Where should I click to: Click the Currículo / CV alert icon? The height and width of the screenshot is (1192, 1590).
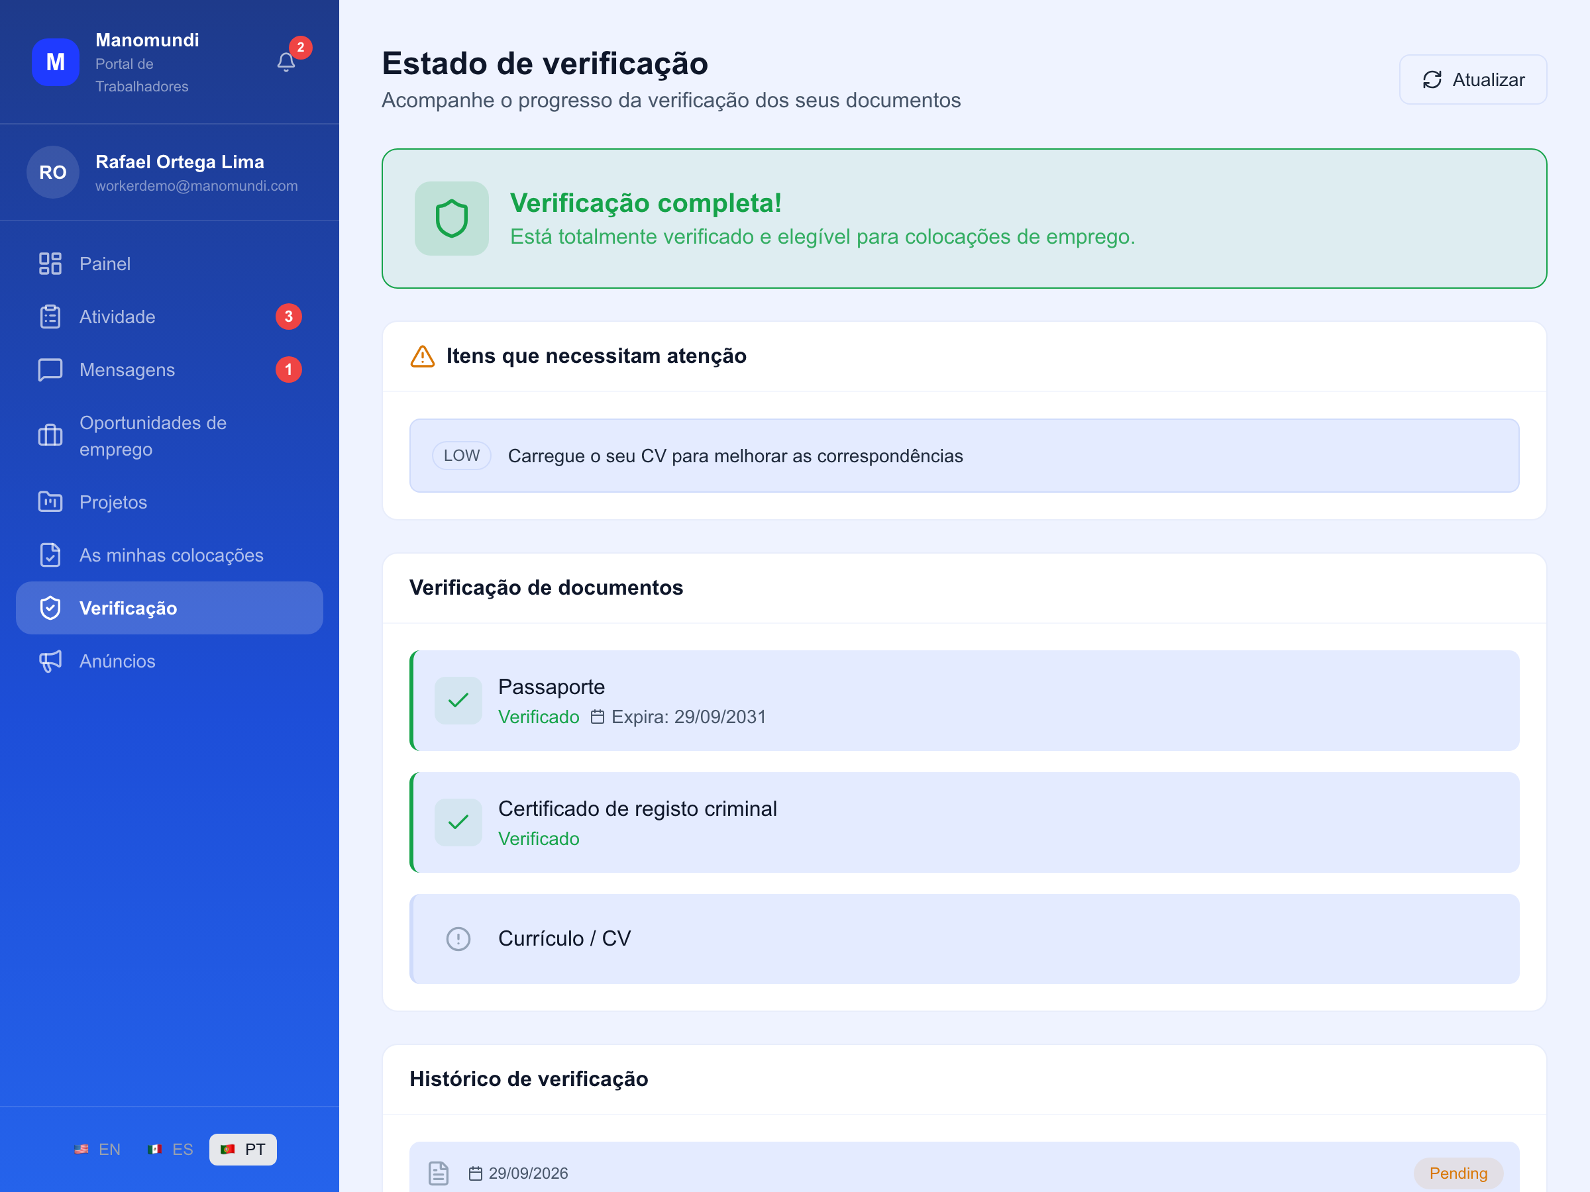point(458,939)
